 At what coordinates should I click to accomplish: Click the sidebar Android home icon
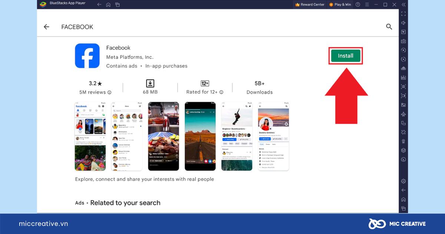(403, 199)
